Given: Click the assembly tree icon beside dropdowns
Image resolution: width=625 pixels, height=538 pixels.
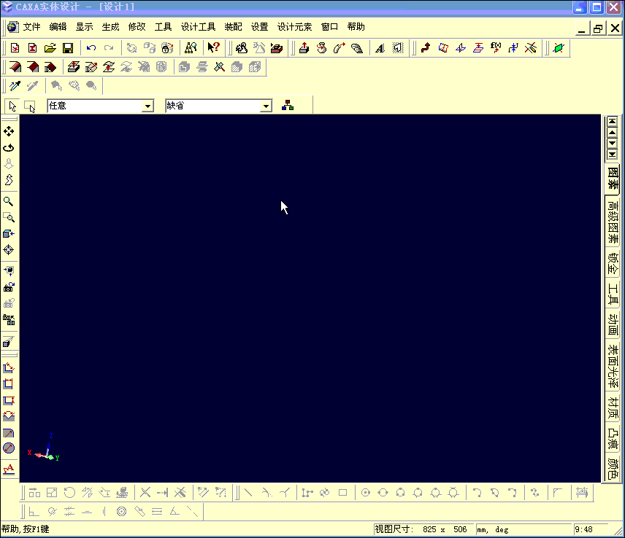Looking at the screenshot, I should coord(288,106).
